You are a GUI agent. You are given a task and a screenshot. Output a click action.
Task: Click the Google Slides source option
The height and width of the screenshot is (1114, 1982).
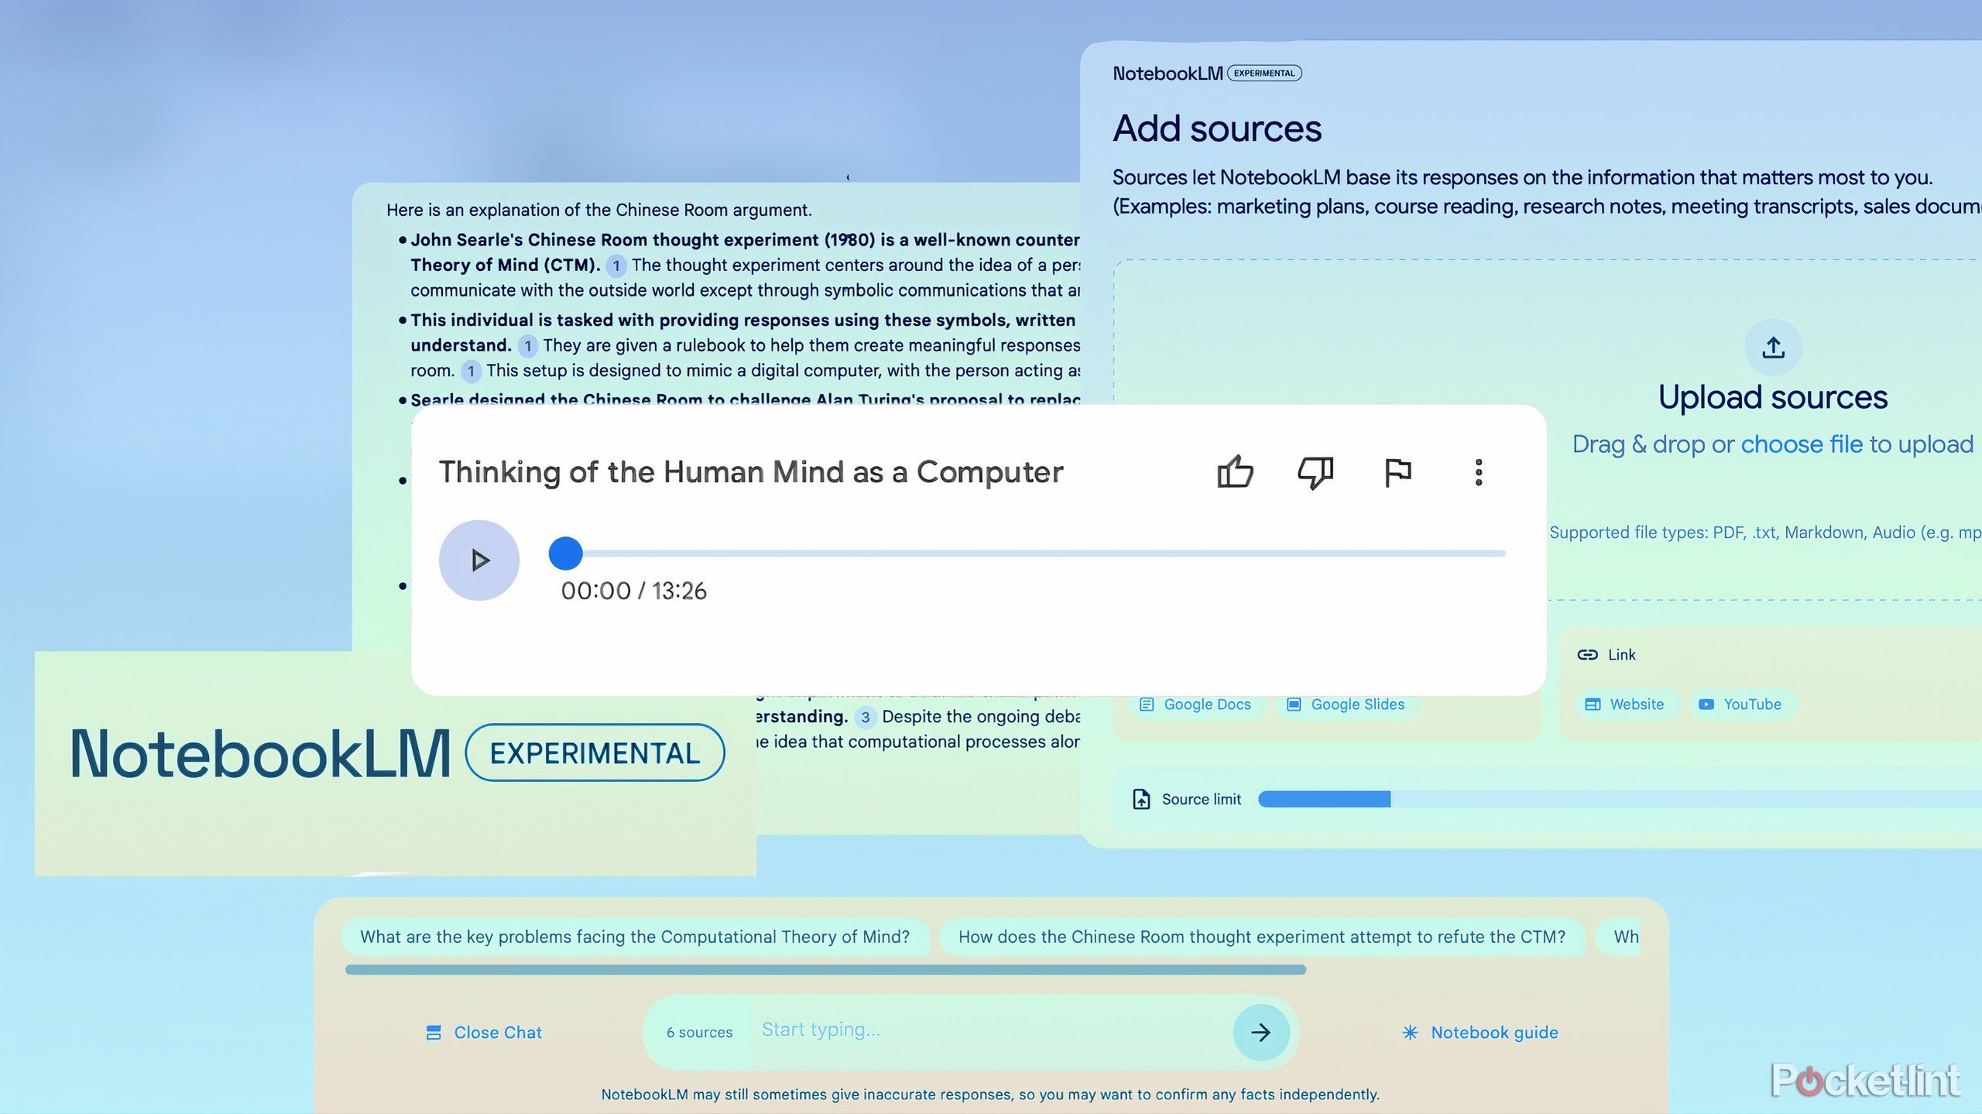tap(1348, 704)
